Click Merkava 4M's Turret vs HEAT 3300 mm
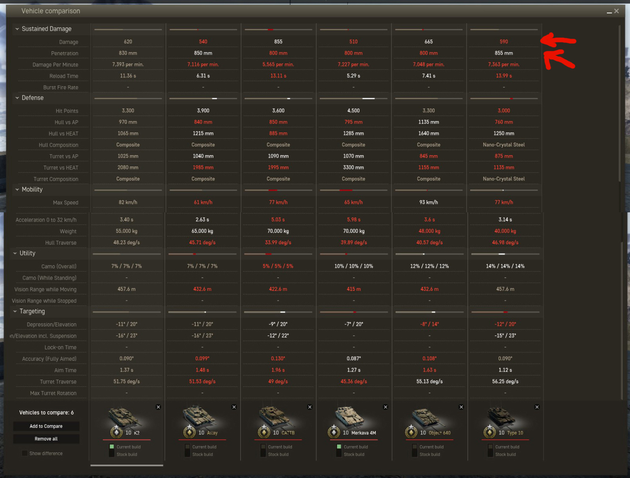630x478 pixels. click(x=353, y=168)
